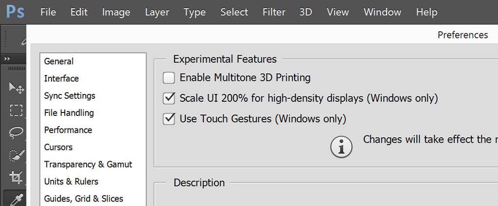Screen dimensions: 498x206
Task: Open the Layer menu
Action: [157, 12]
